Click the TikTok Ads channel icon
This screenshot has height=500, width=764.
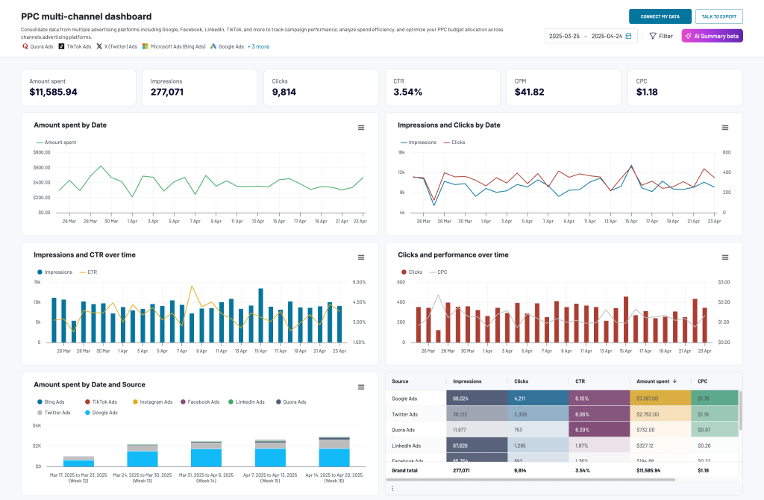tap(62, 46)
